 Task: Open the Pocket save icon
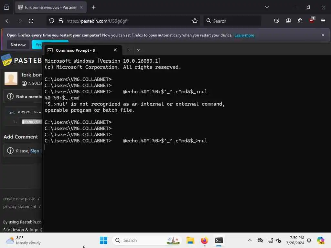click(277, 21)
